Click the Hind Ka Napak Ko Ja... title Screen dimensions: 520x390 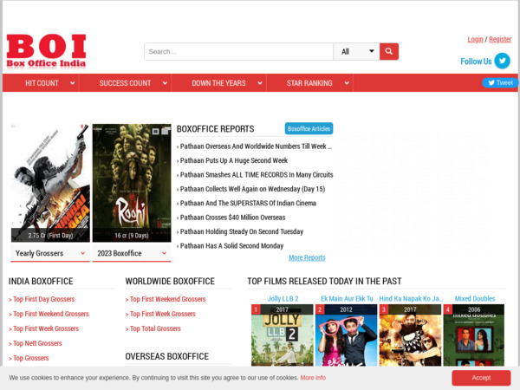click(411, 299)
